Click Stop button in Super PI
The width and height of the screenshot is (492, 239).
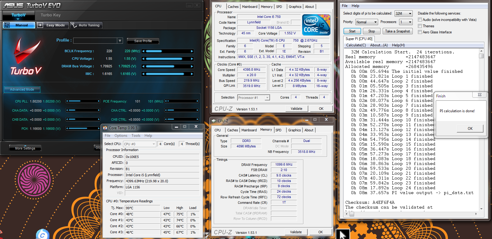(x=372, y=31)
